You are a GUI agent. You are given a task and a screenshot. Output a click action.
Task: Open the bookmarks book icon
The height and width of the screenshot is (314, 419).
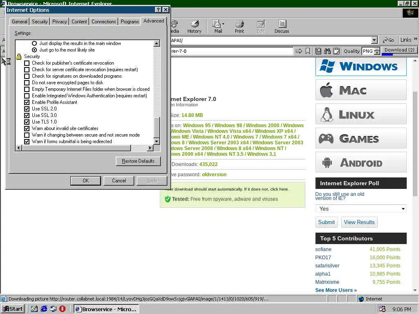point(318,51)
